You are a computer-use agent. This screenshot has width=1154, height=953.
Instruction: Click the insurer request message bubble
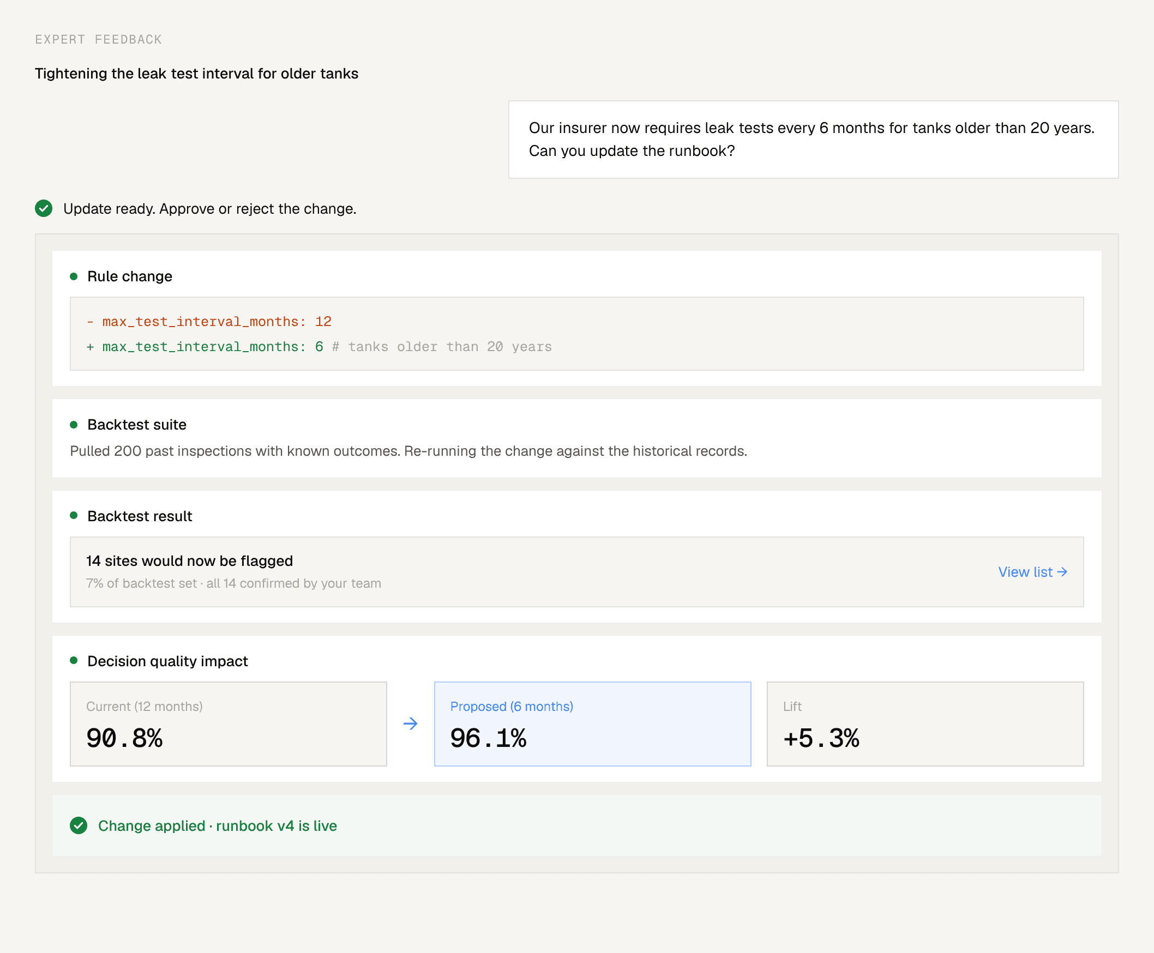813,140
